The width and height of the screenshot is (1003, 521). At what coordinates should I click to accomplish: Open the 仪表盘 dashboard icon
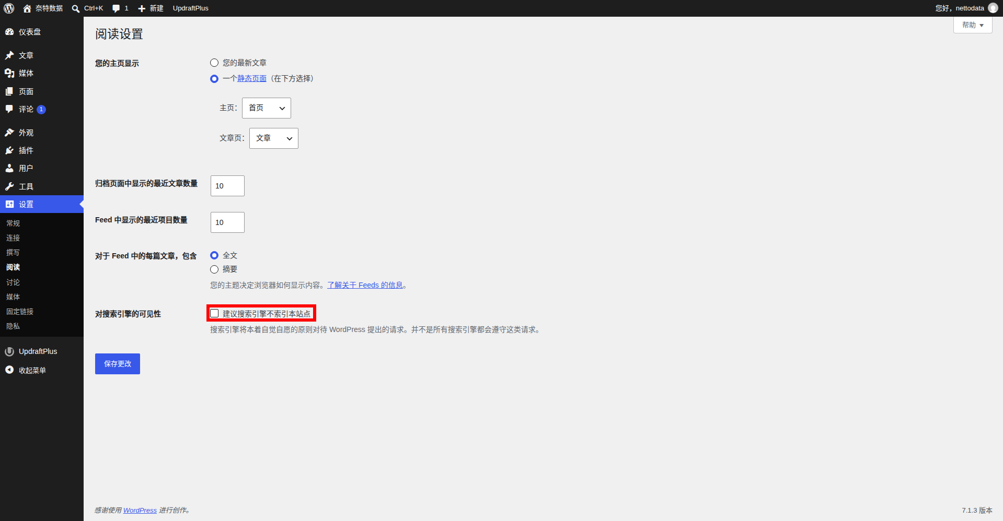[9, 32]
